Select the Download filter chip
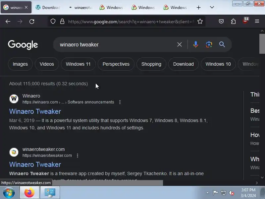This screenshot has height=199, width=265. (184, 64)
